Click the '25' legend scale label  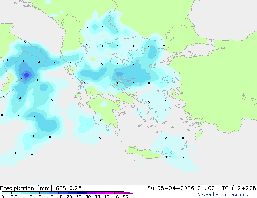point(79,196)
